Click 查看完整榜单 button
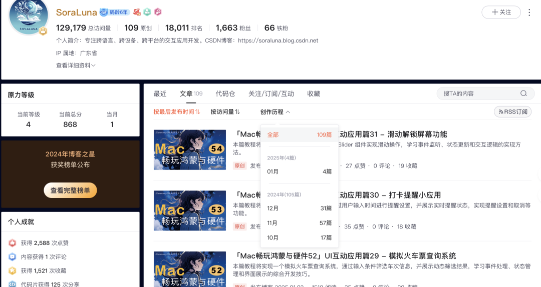 coord(70,190)
